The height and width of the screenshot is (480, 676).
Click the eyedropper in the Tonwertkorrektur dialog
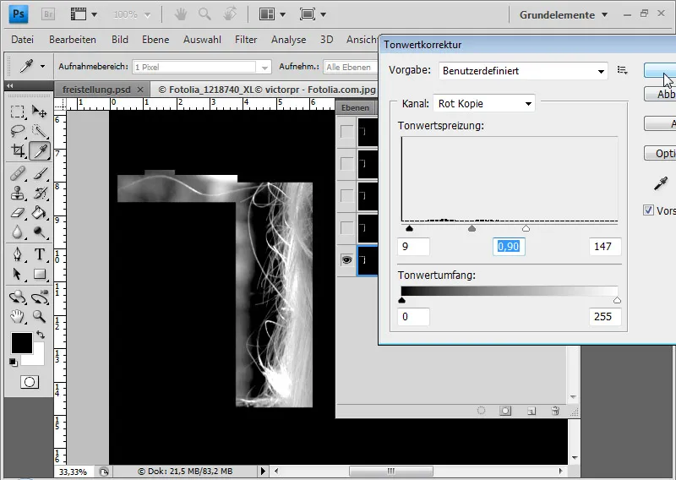click(661, 183)
